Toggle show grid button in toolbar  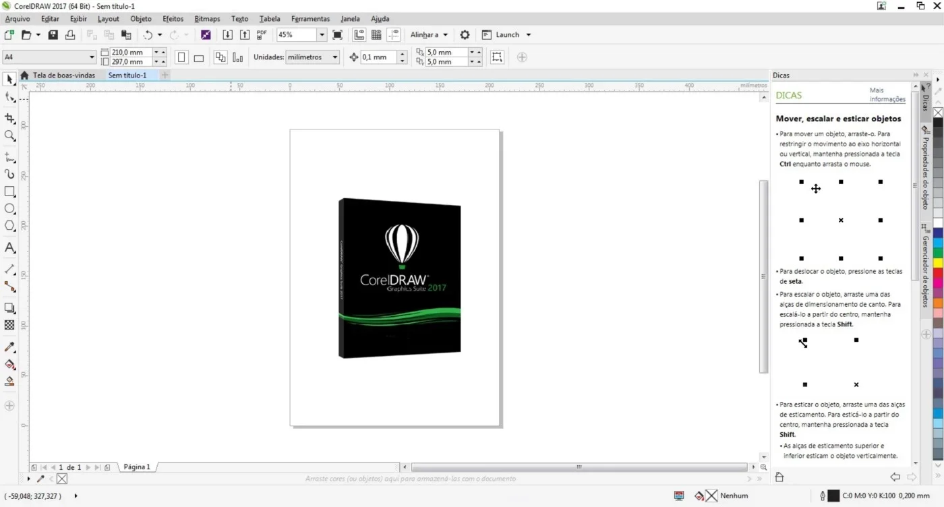[x=376, y=34]
